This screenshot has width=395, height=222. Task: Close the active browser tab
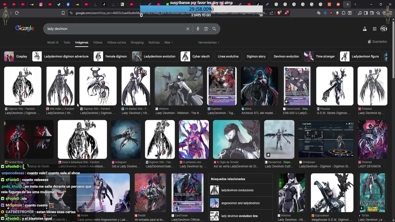point(347,4)
